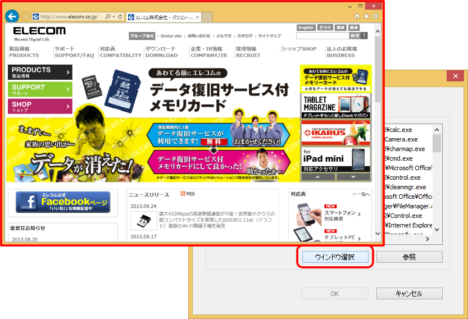Screen dimensions: 468x319
Task: Click banner list down arrow
Action: (x=353, y=177)
